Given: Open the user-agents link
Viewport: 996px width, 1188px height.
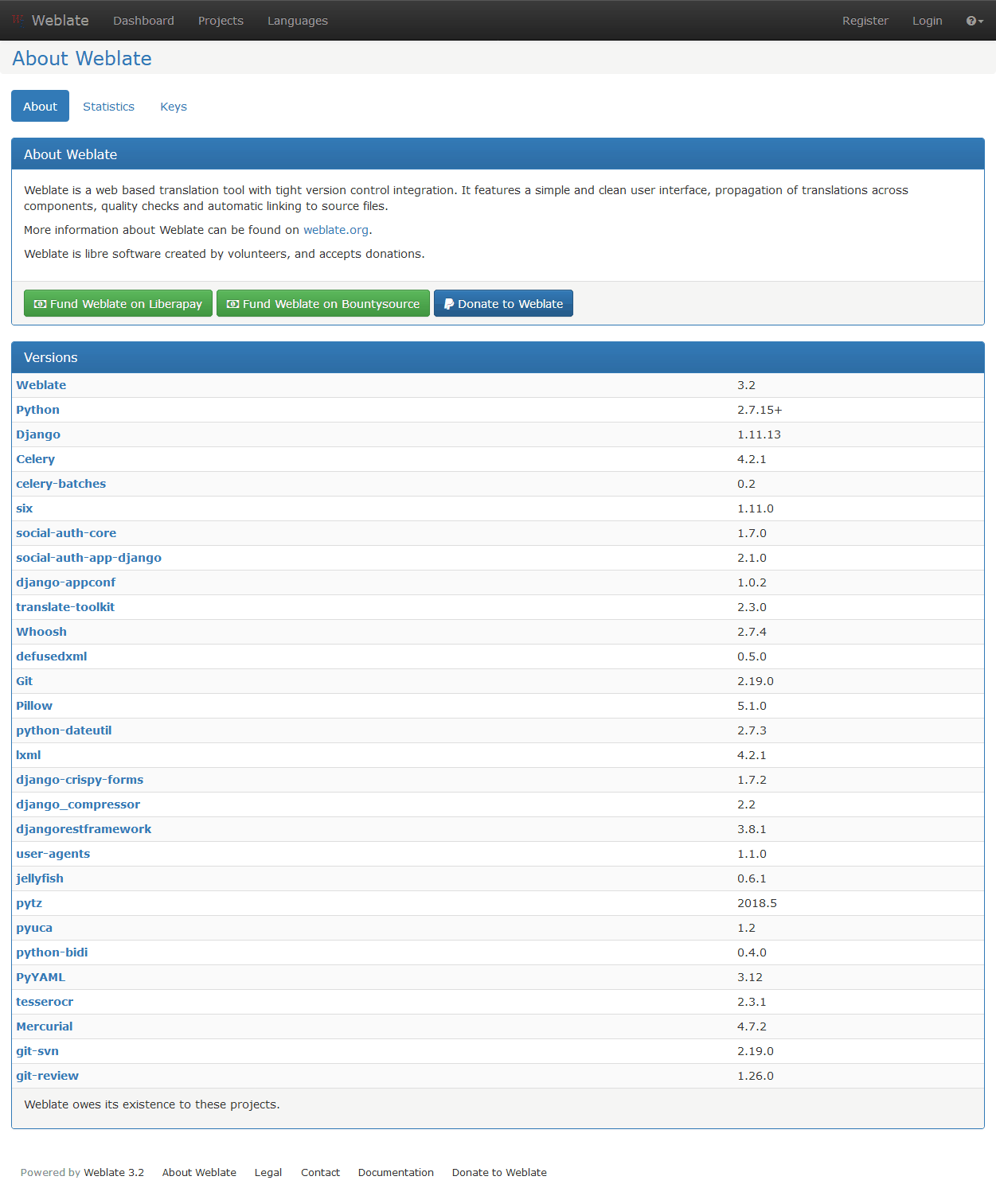Looking at the screenshot, I should coord(53,854).
